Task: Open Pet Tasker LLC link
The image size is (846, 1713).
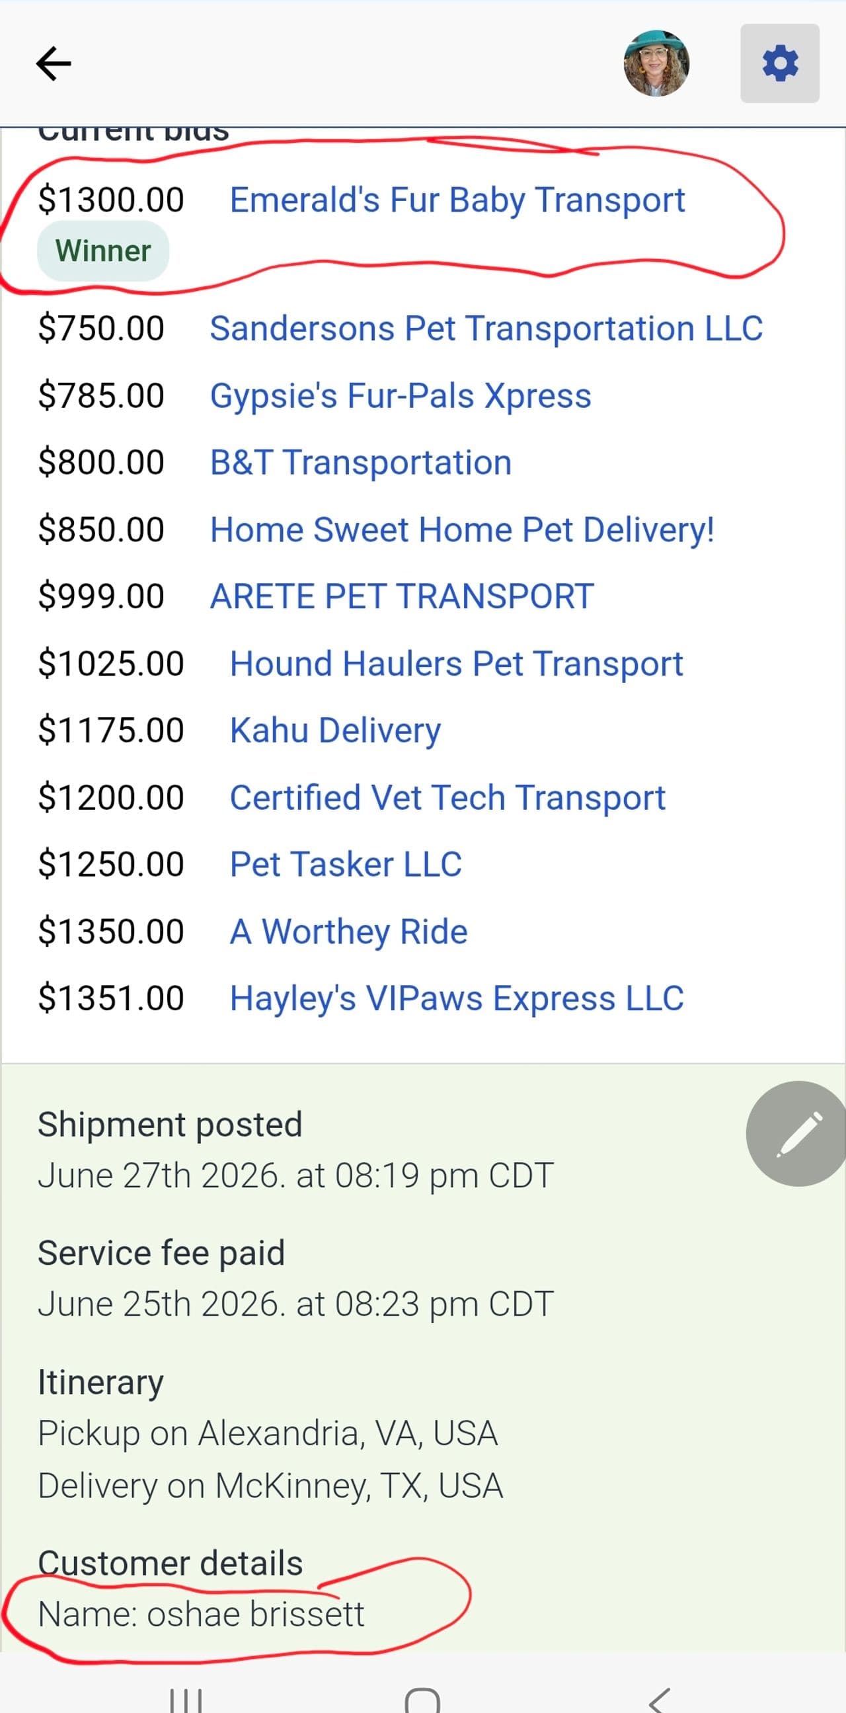Action: (346, 865)
